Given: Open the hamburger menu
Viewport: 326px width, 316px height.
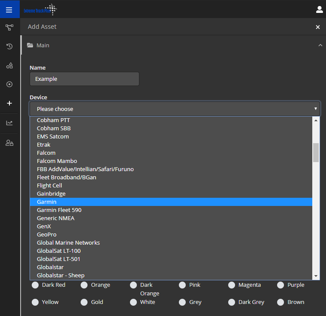Looking at the screenshot, I should 9,10.
